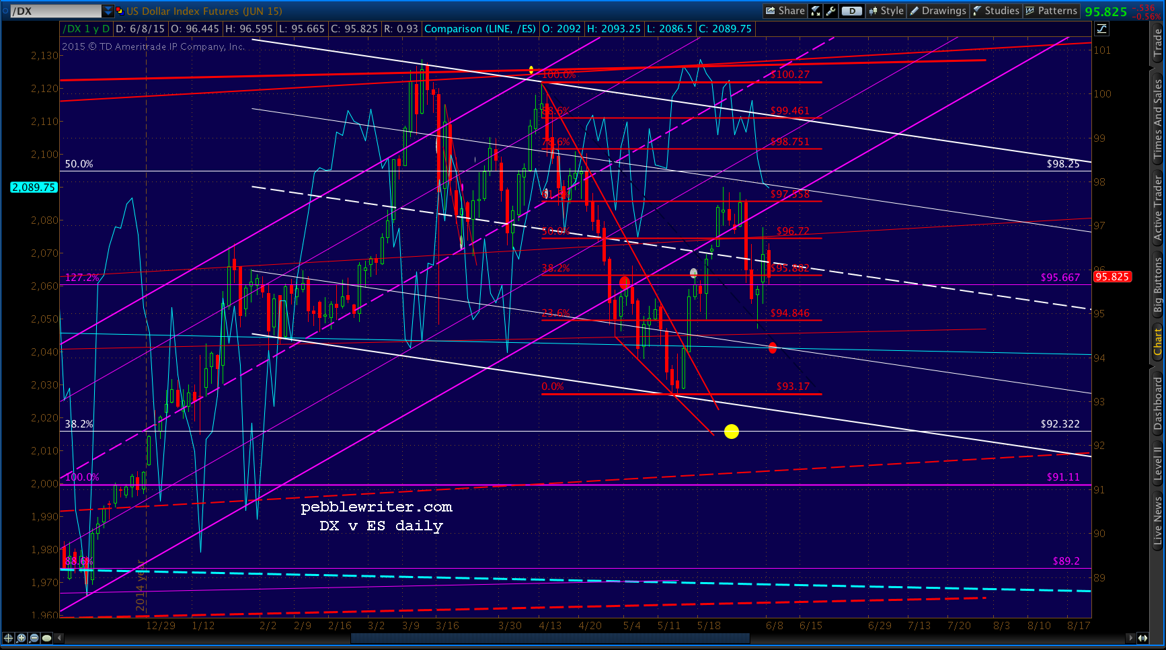Viewport: 1166px width, 650px height.
Task: Click the 'US Dollar Index Futures (JUN 15)' title
Action: tap(204, 11)
